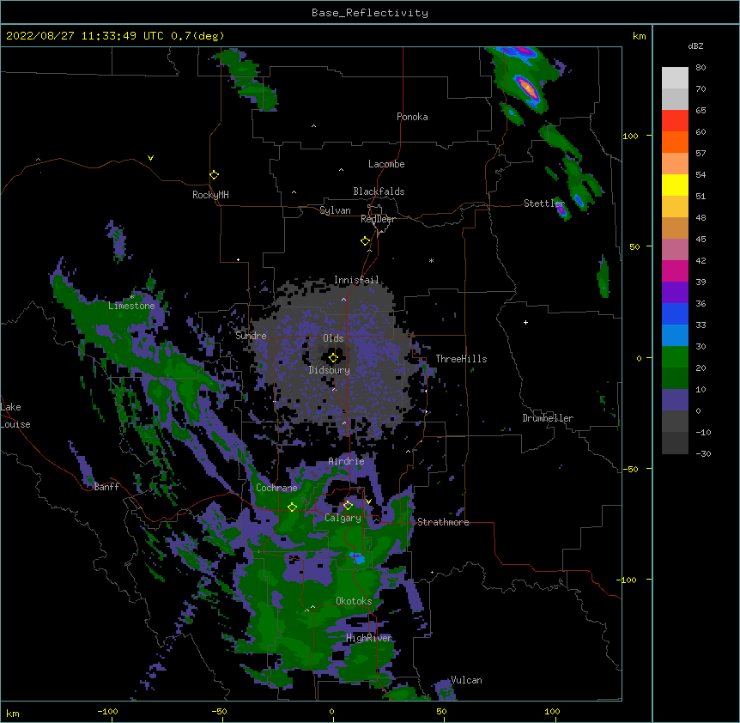Click the orange-cored storm cell at the top right
Viewport: 740px width, 723px height.
point(527,88)
